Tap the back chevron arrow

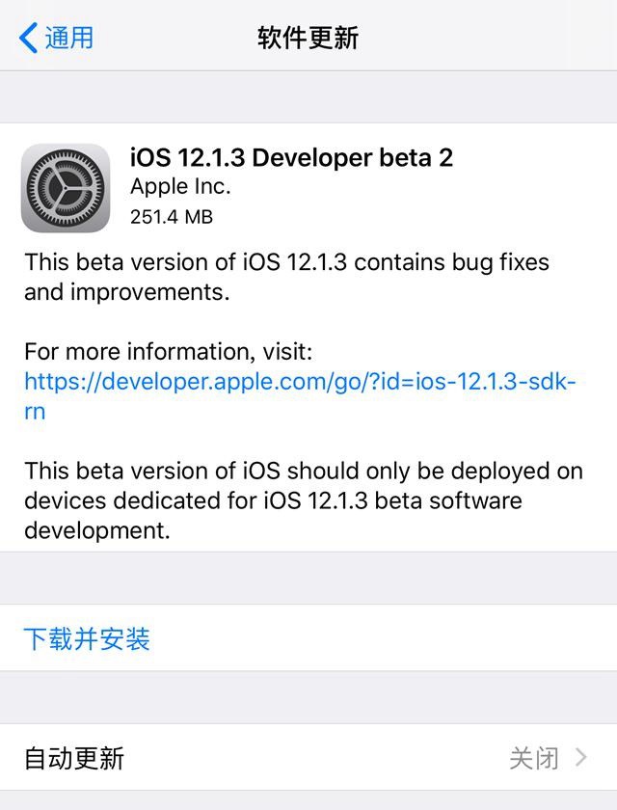[x=28, y=39]
